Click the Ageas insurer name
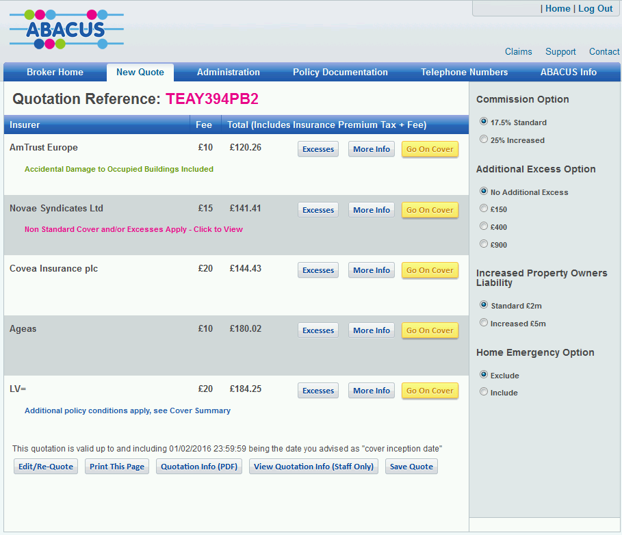The image size is (622, 535). click(x=23, y=329)
